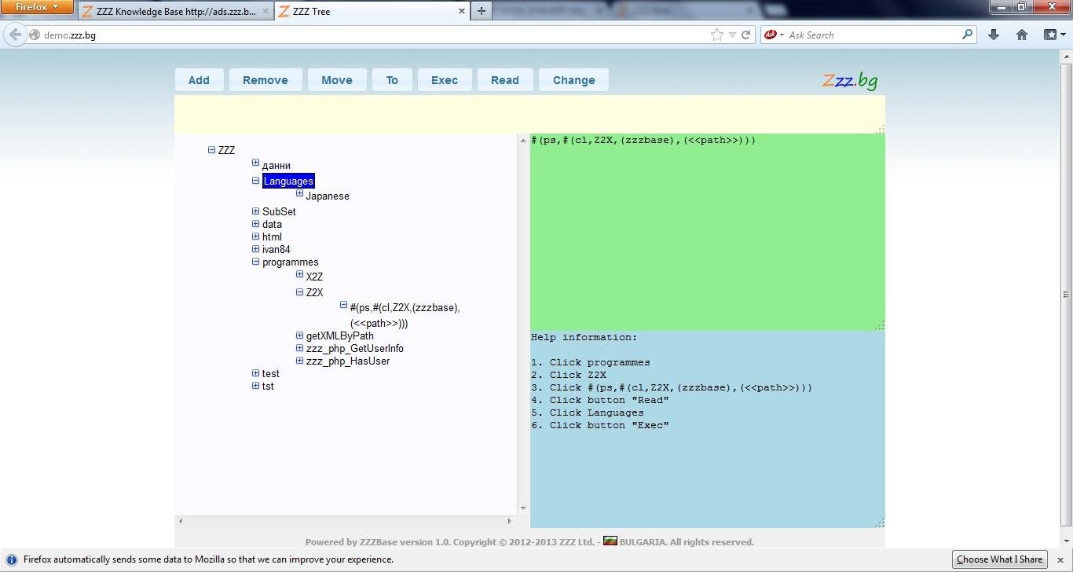
Task: Reload the page with the refresh icon
Action: point(744,34)
